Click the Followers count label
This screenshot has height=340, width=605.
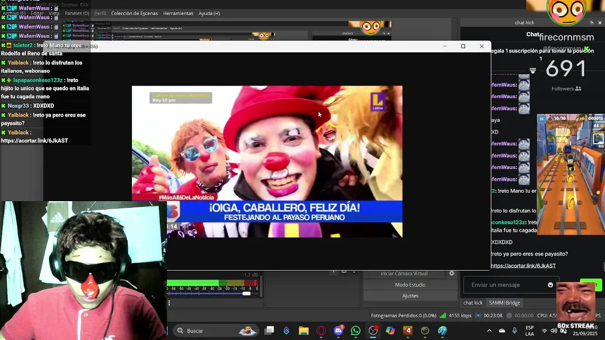coord(566,89)
